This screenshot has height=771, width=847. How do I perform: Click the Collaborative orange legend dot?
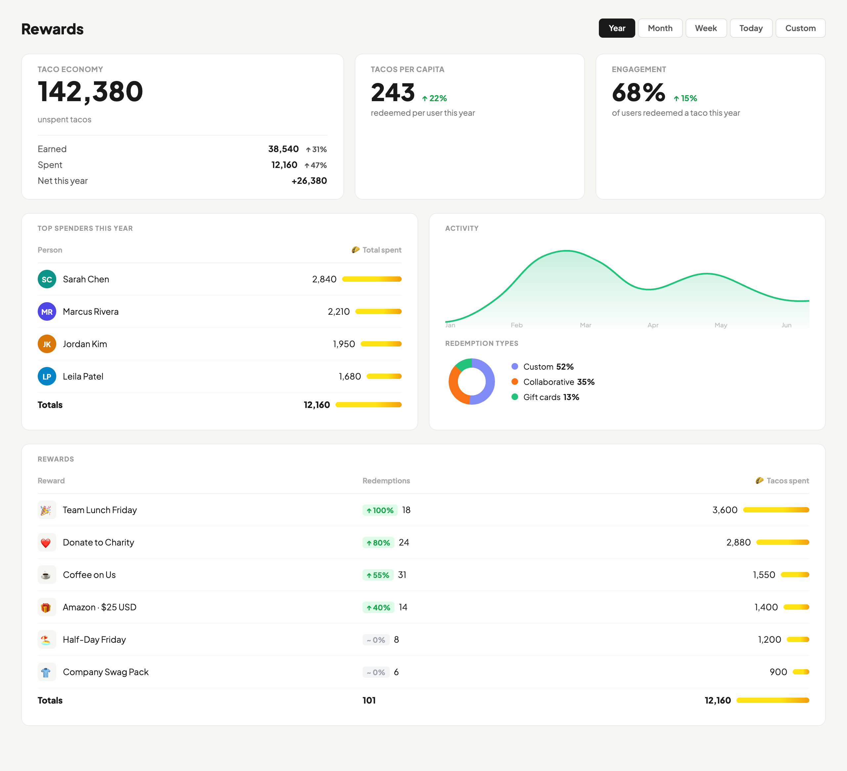coord(515,382)
